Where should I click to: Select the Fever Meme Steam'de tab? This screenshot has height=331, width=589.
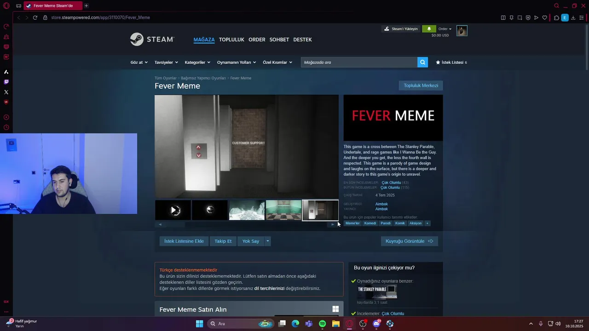53,6
